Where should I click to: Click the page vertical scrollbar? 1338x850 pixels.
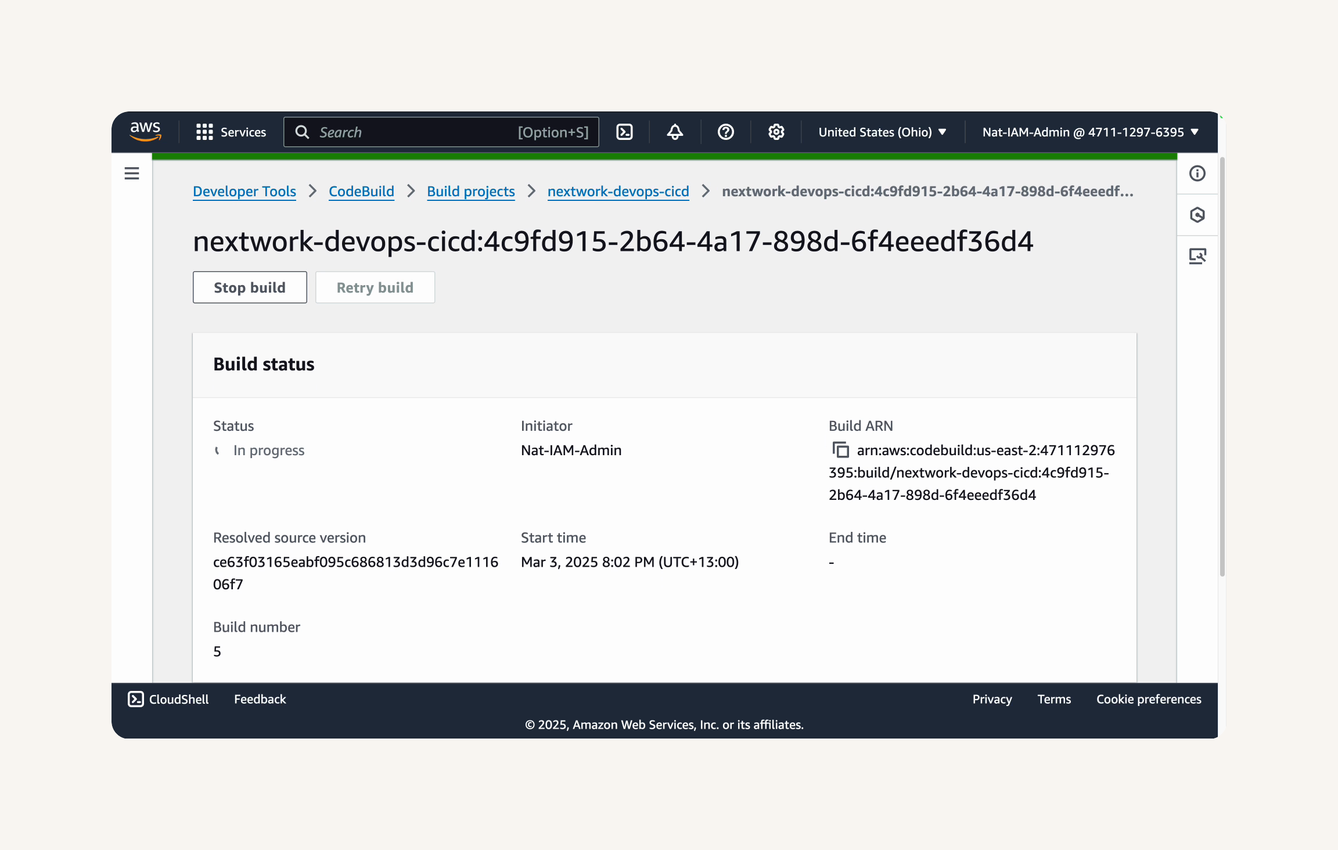tap(1222, 366)
